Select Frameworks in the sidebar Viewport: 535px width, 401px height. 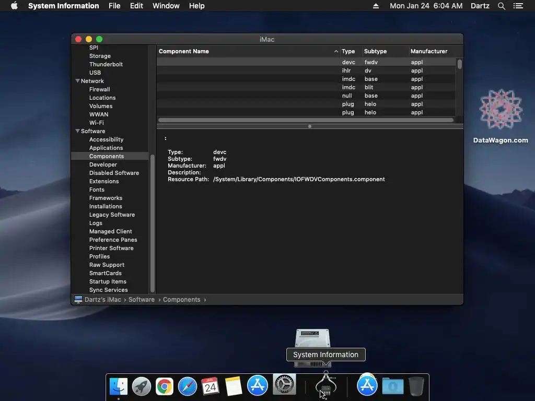[x=106, y=198]
